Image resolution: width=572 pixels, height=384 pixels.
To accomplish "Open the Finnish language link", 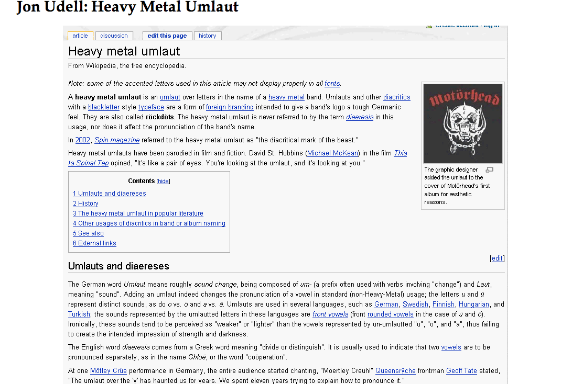I will tap(443, 304).
